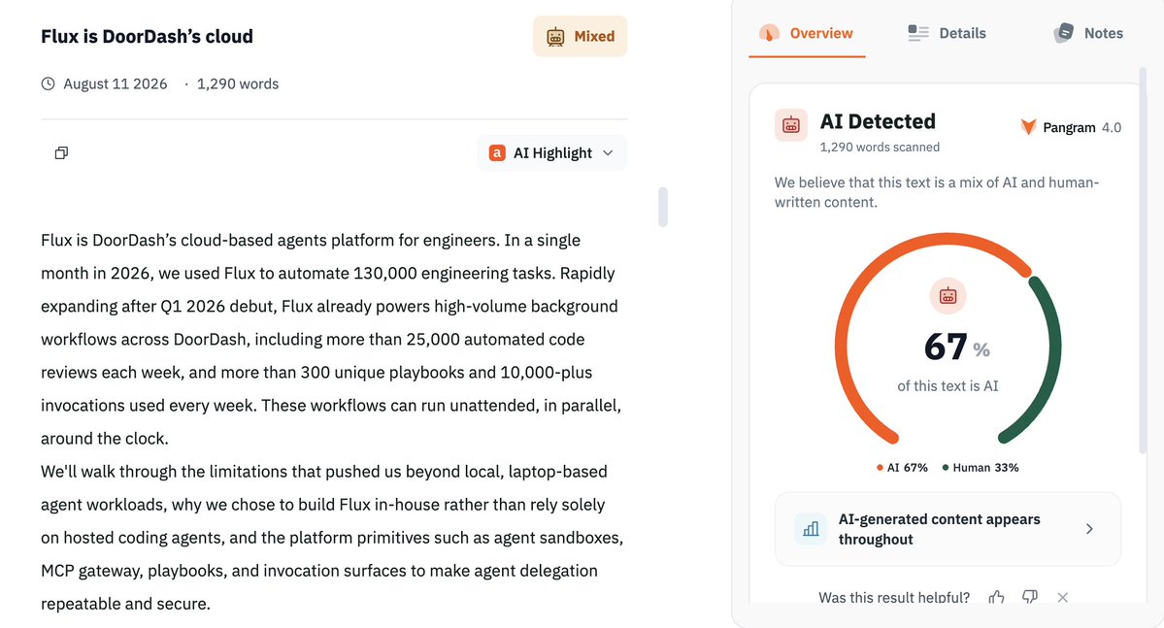Screen dimensions: 1164x628
Task: Click the 'AI 67%' legend label
Action: [x=902, y=468]
